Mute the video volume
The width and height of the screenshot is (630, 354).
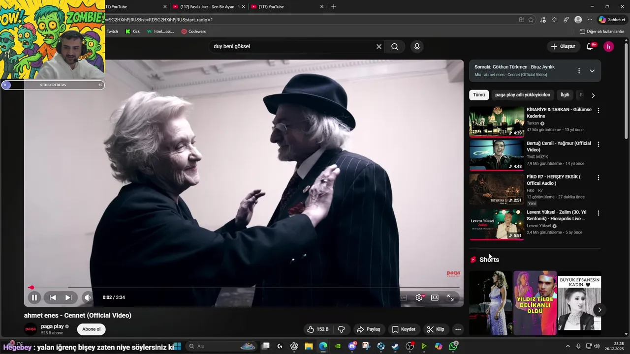point(87,297)
